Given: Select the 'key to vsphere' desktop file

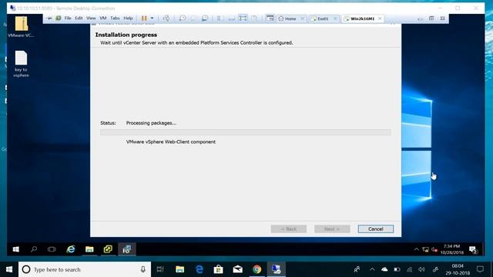Looking at the screenshot, I should 21,64.
